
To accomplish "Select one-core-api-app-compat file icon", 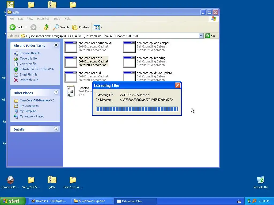I will pyautogui.click(x=129, y=47).
